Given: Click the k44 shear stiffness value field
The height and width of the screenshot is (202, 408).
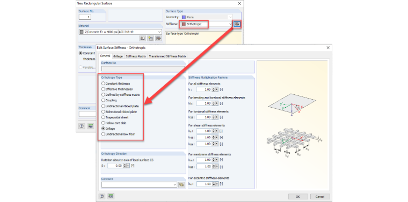Looking at the screenshot, I should (x=204, y=137).
